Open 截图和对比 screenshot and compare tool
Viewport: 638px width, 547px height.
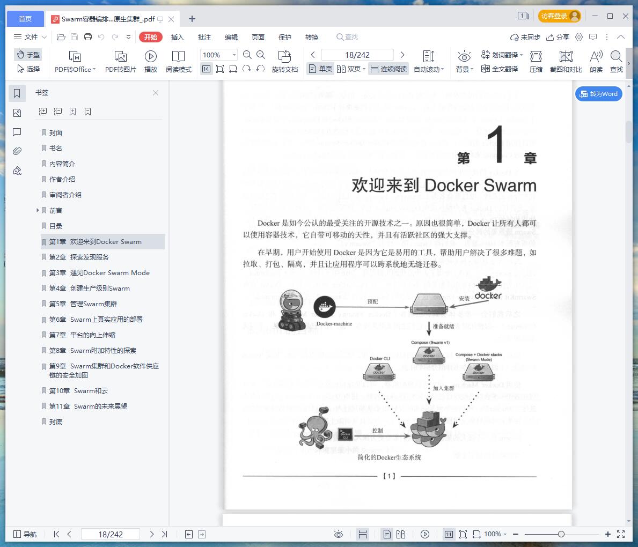coord(566,62)
